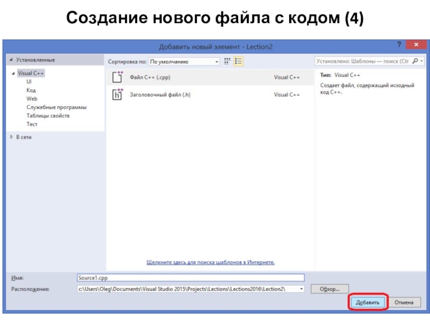
Task: Select the Таблицы свойств category
Action: (48, 115)
